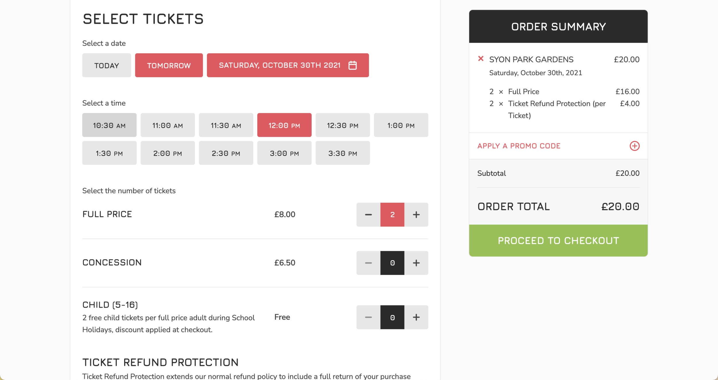The height and width of the screenshot is (380, 718).
Task: Switch date to Tomorrow
Action: tap(169, 65)
